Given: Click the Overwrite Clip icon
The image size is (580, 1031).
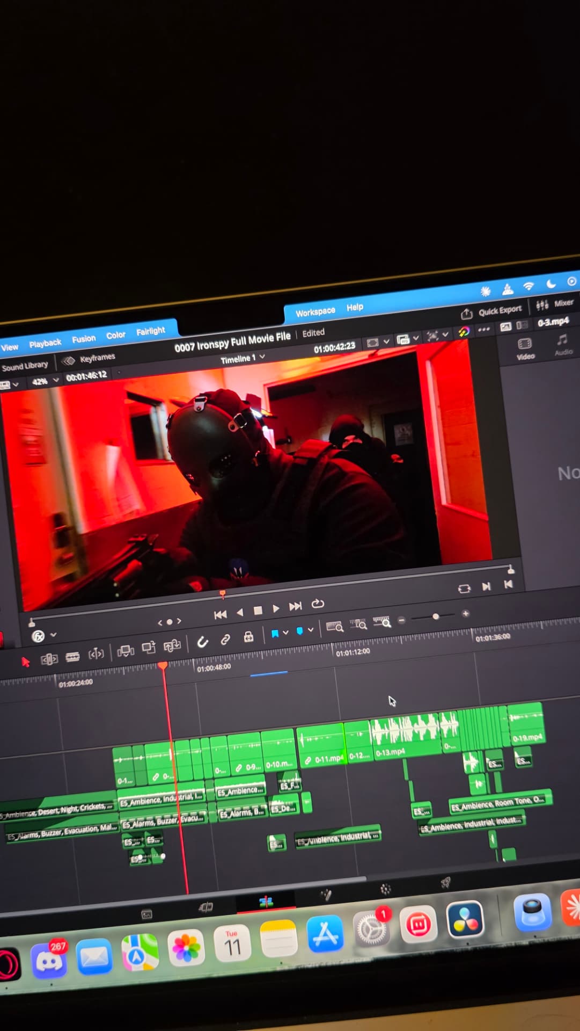Looking at the screenshot, I should point(149,648).
